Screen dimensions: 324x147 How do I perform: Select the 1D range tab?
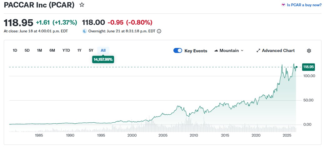pyautogui.click(x=15, y=50)
